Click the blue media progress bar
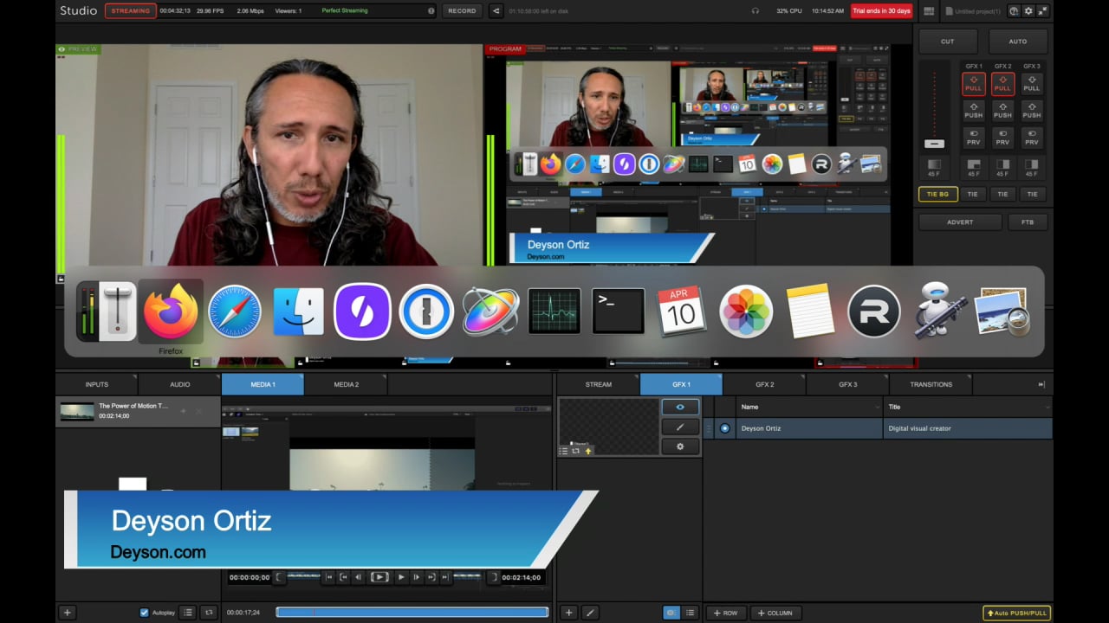 pos(412,613)
